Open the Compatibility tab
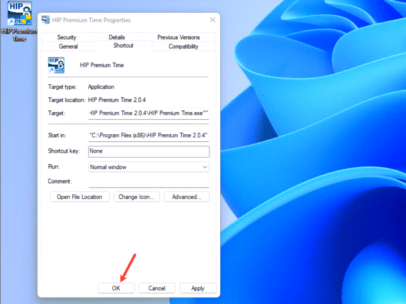Screen dimensions: 406x304 pyautogui.click(x=183, y=46)
